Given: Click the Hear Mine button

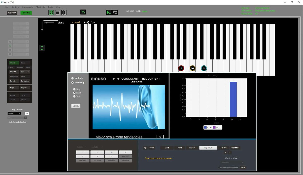Looking at the screenshot, I should 235,148.
